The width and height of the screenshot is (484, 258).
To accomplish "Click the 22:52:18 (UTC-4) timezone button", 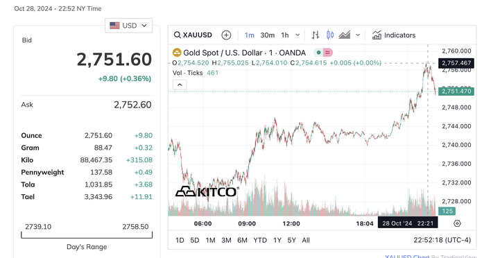I will pos(442,240).
